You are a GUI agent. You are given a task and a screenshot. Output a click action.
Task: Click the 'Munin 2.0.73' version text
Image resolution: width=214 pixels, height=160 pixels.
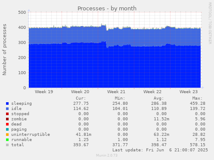coord(107,155)
